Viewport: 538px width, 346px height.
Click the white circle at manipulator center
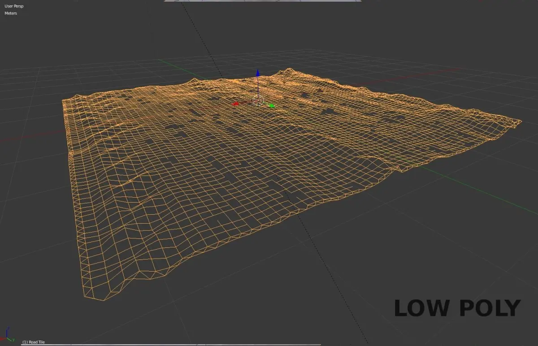pyautogui.click(x=257, y=100)
